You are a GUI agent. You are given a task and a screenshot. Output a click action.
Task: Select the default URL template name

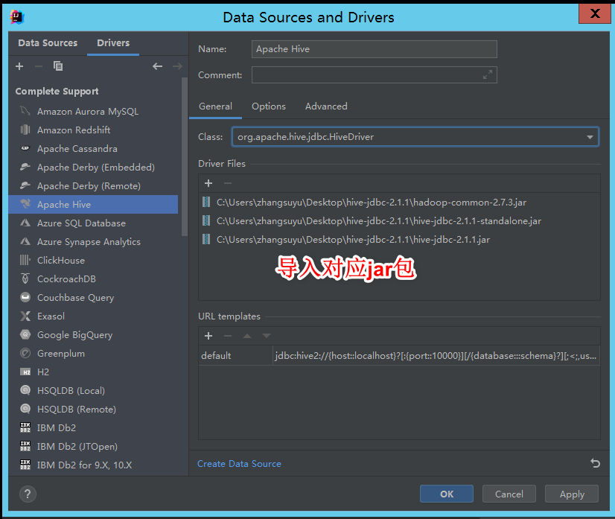pos(235,356)
